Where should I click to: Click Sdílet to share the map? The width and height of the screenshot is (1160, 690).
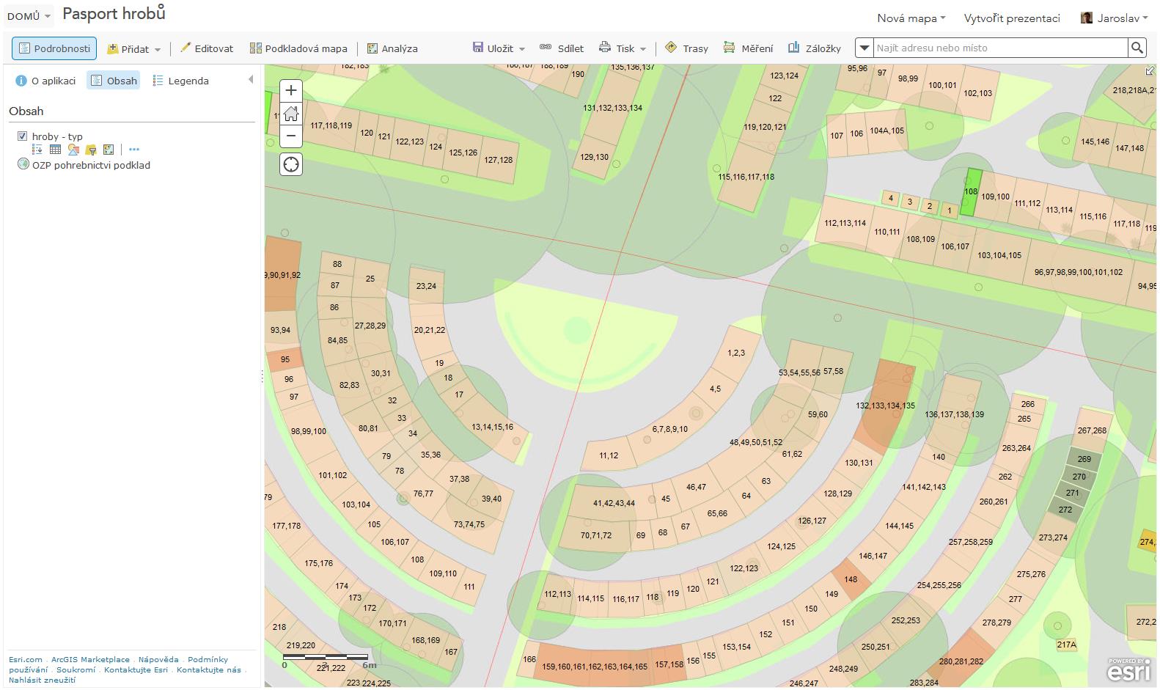(x=562, y=48)
